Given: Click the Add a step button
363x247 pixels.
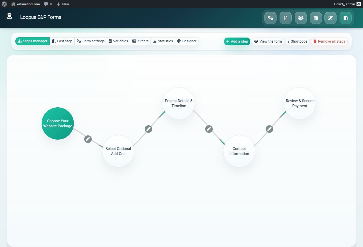Looking at the screenshot, I should click(x=237, y=41).
